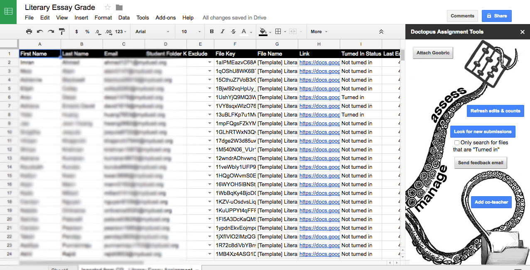Screen dimensions: 530x270
Task: Open Exclude dropdown in row 2
Action: 209,63
